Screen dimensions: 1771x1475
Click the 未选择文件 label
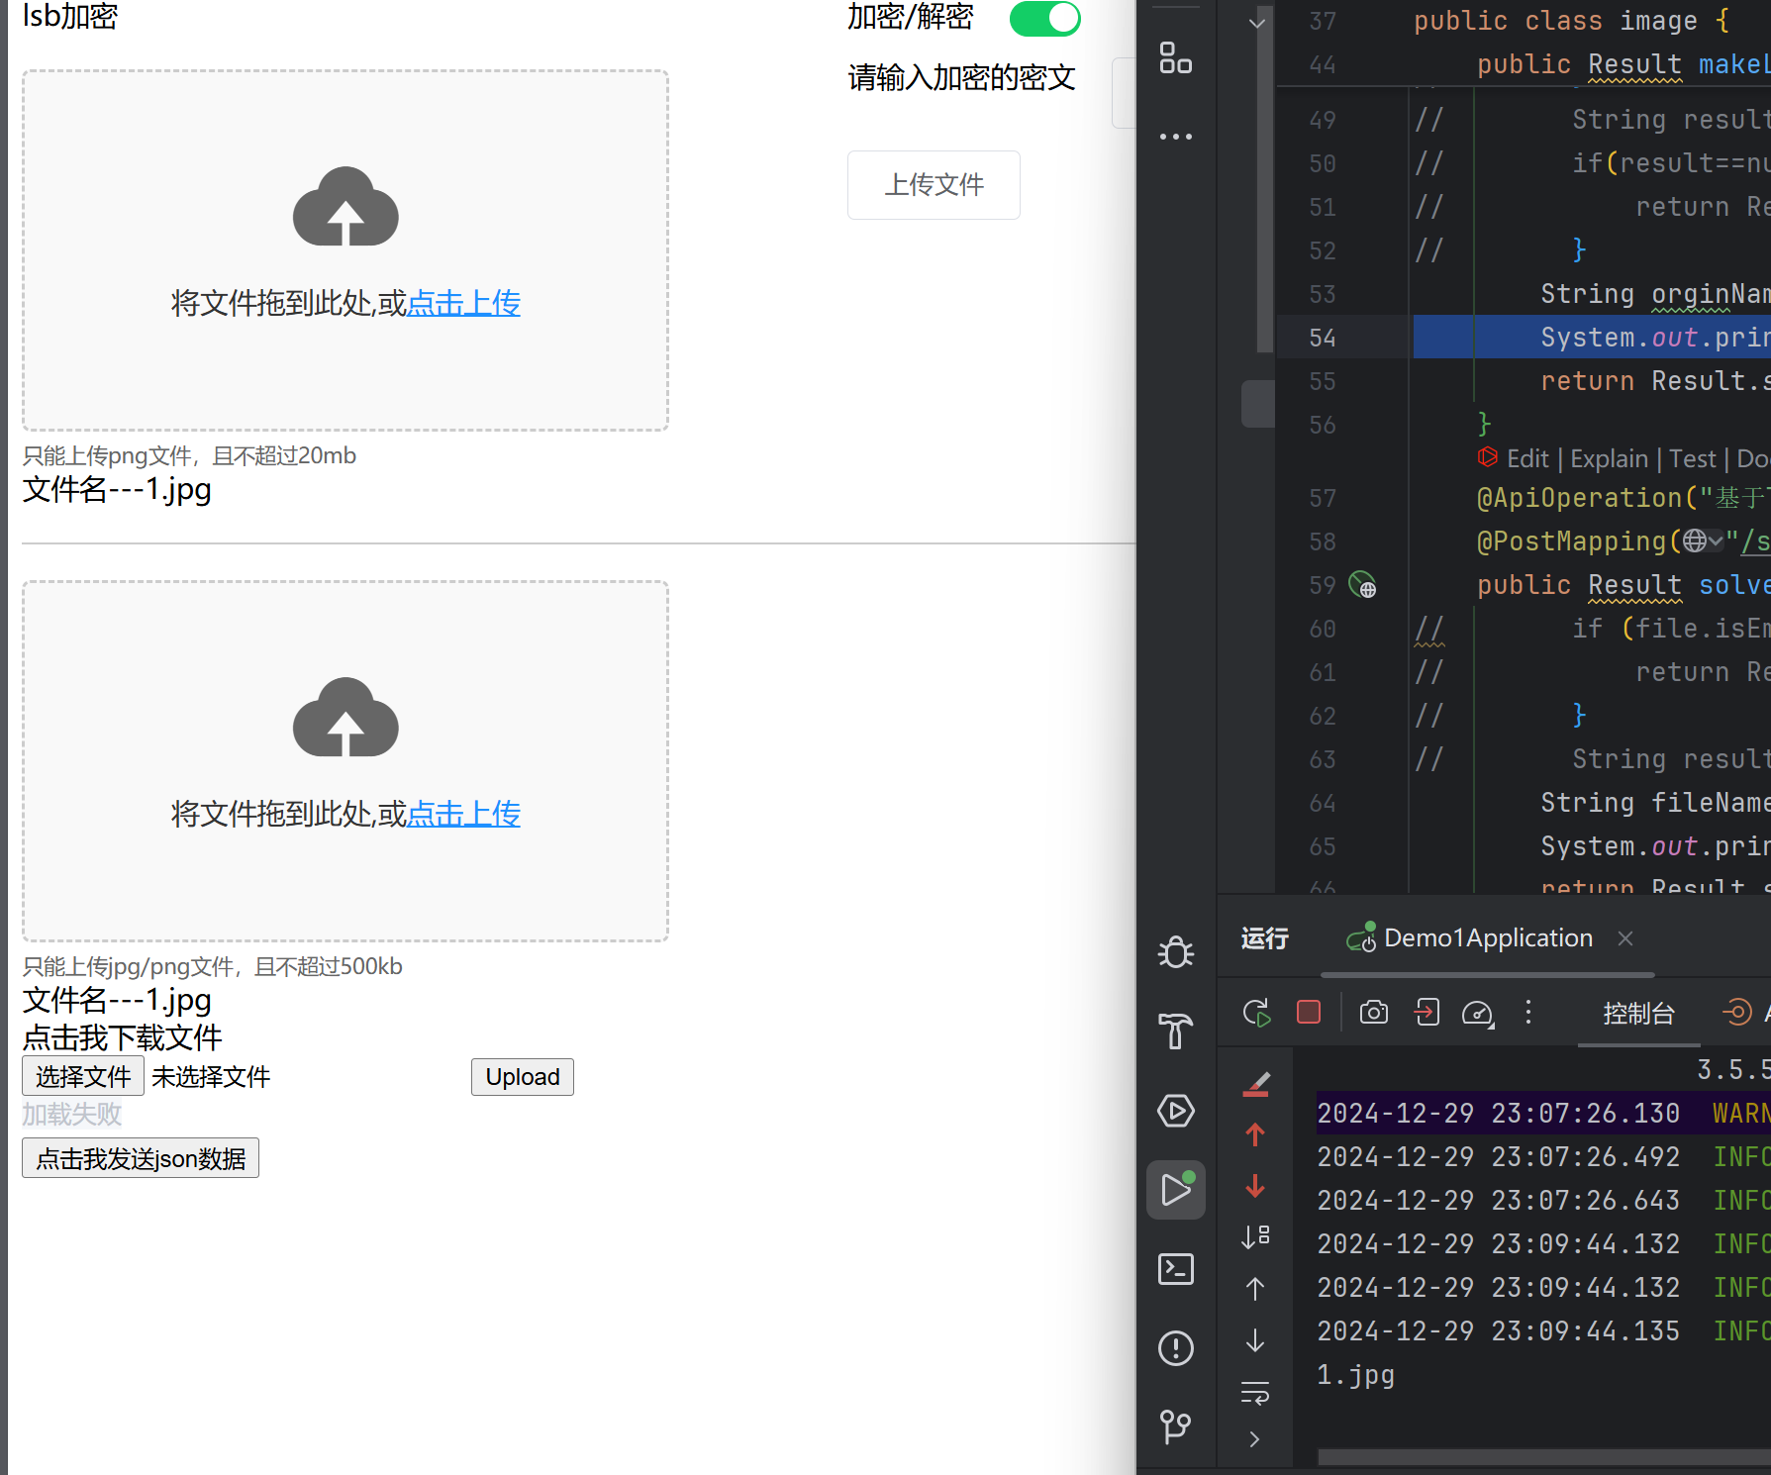click(211, 1076)
